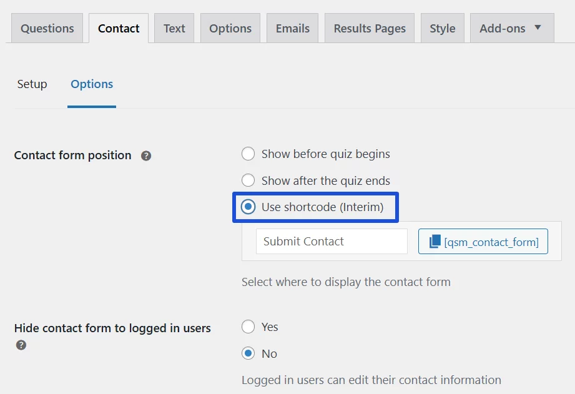Select Yes to hide contact form
This screenshot has width=575, height=394.
[x=248, y=327]
